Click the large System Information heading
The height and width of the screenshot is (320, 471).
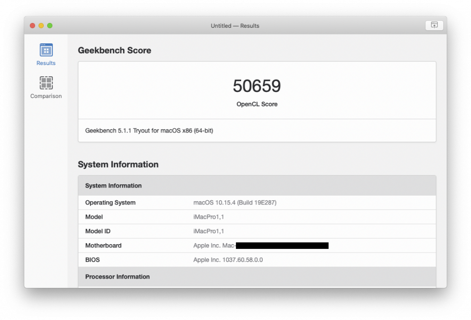coord(118,164)
